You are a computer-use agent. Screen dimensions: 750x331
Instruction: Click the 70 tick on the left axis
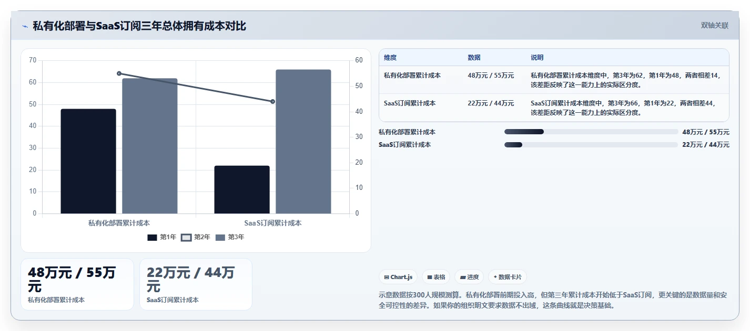33,60
